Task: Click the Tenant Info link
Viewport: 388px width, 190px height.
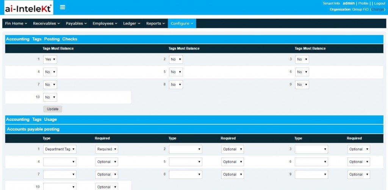Action: pos(331,3)
